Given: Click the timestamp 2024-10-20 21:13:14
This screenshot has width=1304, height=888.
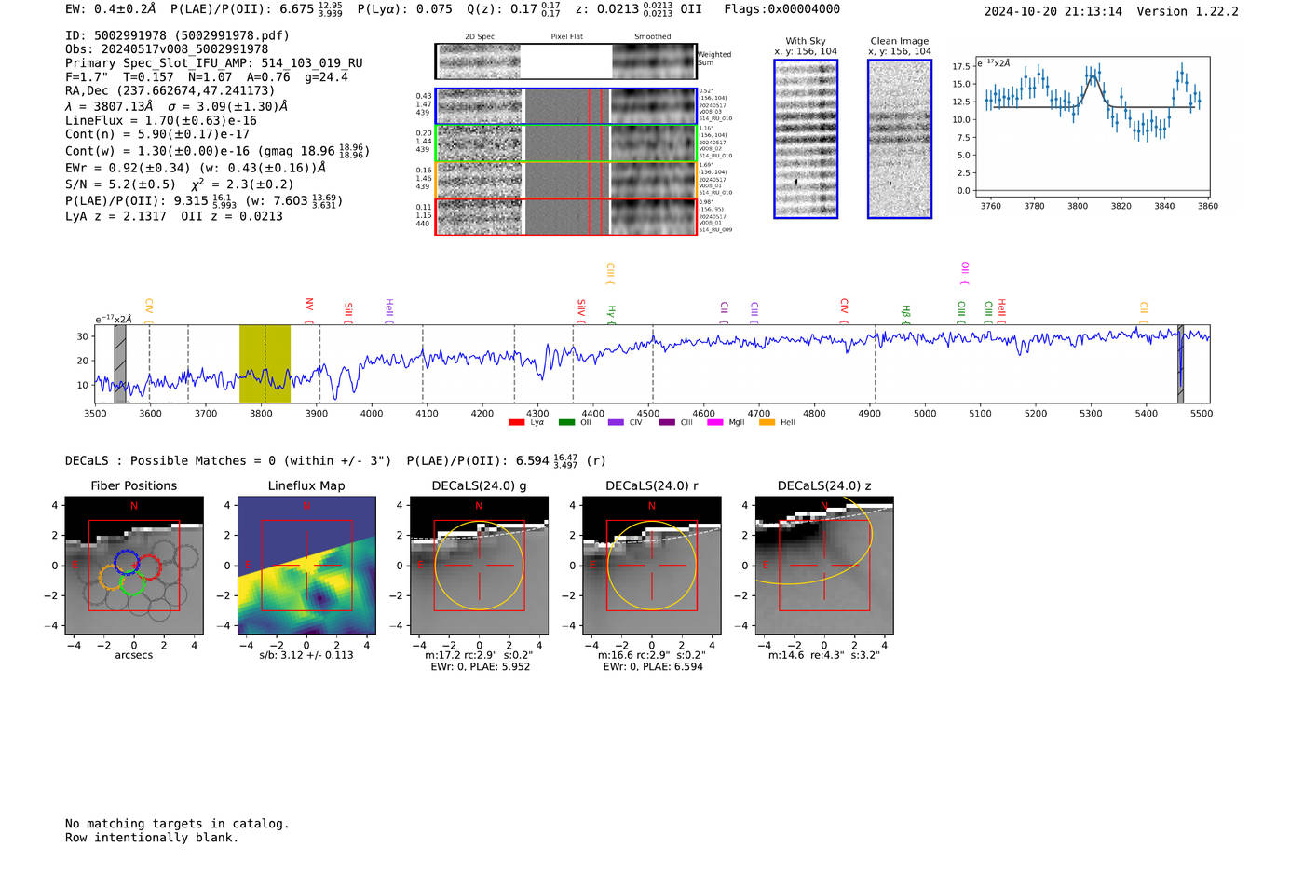Looking at the screenshot, I should [1053, 11].
